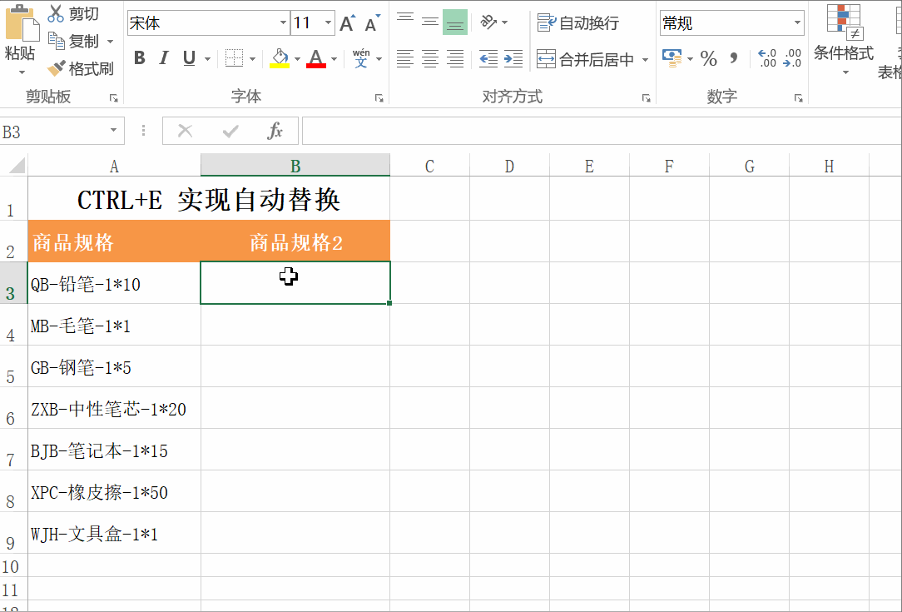Click the Cut scissors icon
Screen dimensions: 902x612
pyautogui.click(x=56, y=13)
